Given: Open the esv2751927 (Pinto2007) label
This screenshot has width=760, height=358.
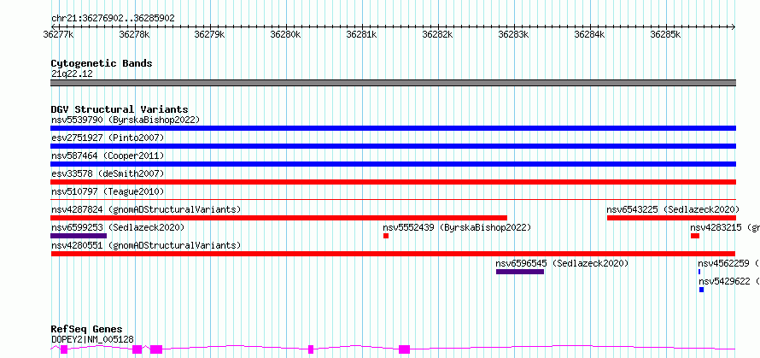Looking at the screenshot, I should pos(108,138).
